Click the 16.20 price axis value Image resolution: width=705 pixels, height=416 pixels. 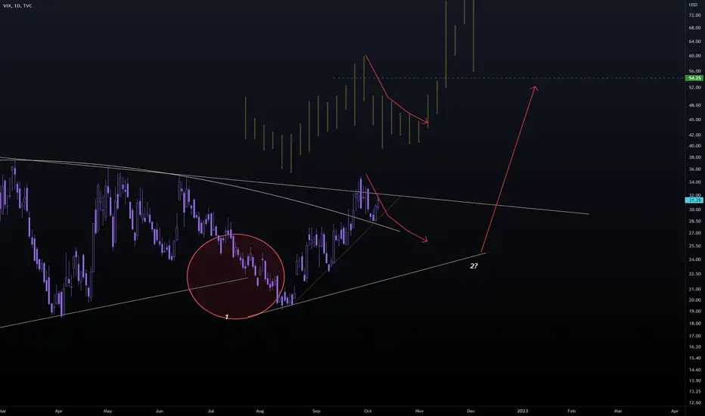[694, 346]
